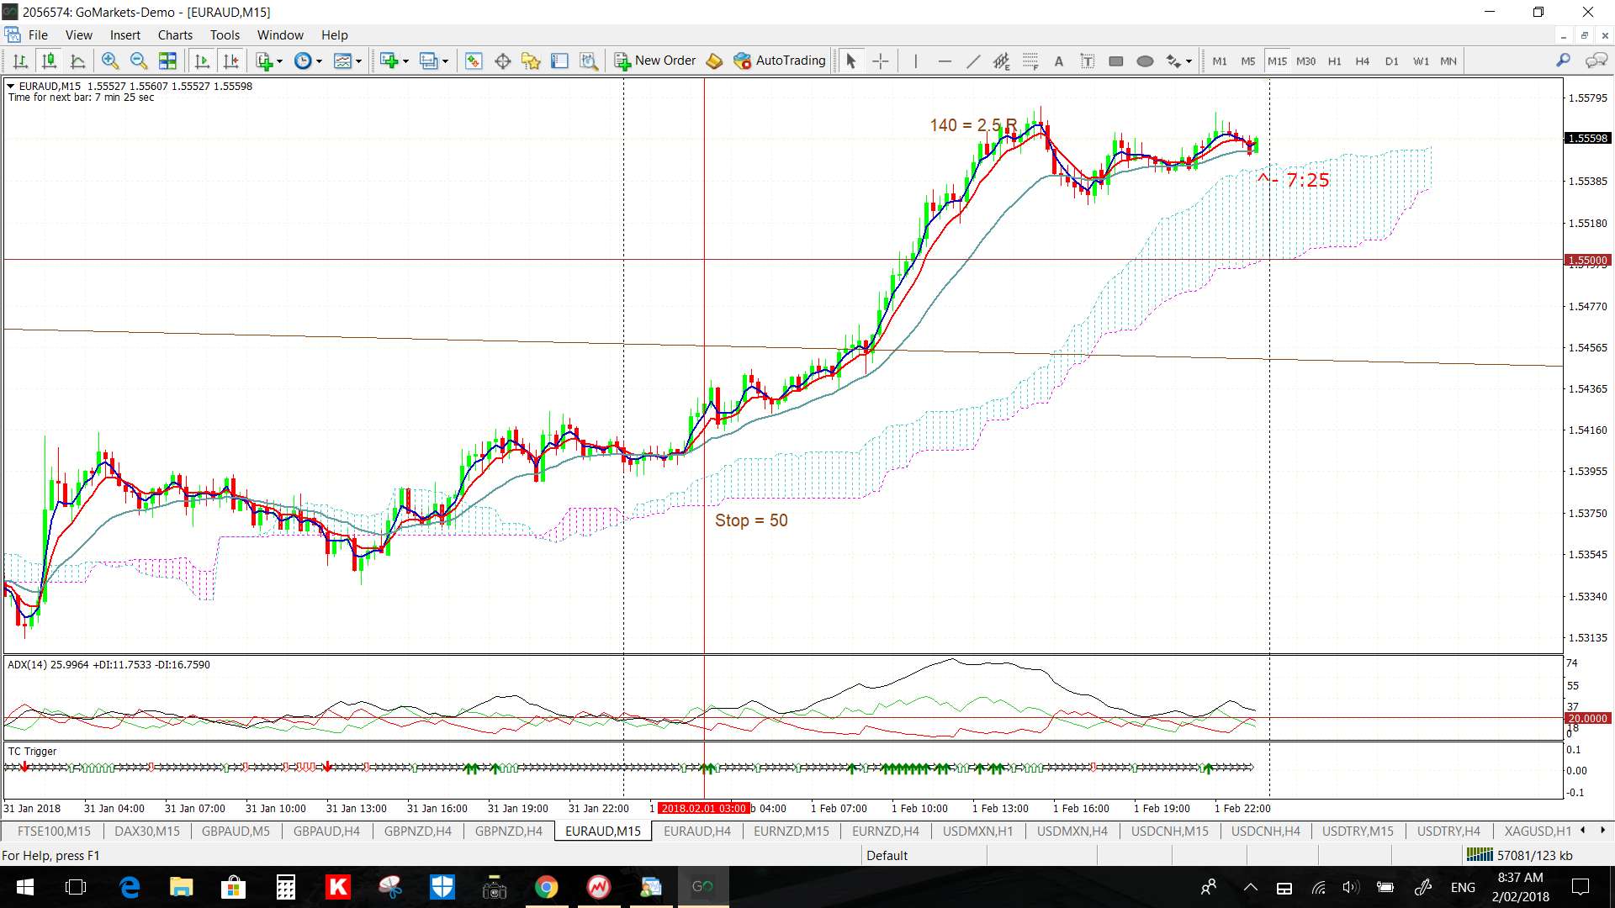The image size is (1615, 908).
Task: Switch to the EURAUD,H4 chart tab
Action: pyautogui.click(x=697, y=831)
